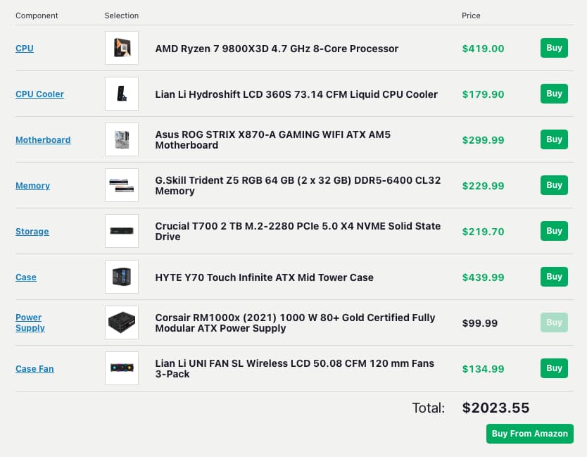This screenshot has height=457, width=587.
Task: Click the Crucial T700 SSD thumbnail
Action: pos(121,231)
